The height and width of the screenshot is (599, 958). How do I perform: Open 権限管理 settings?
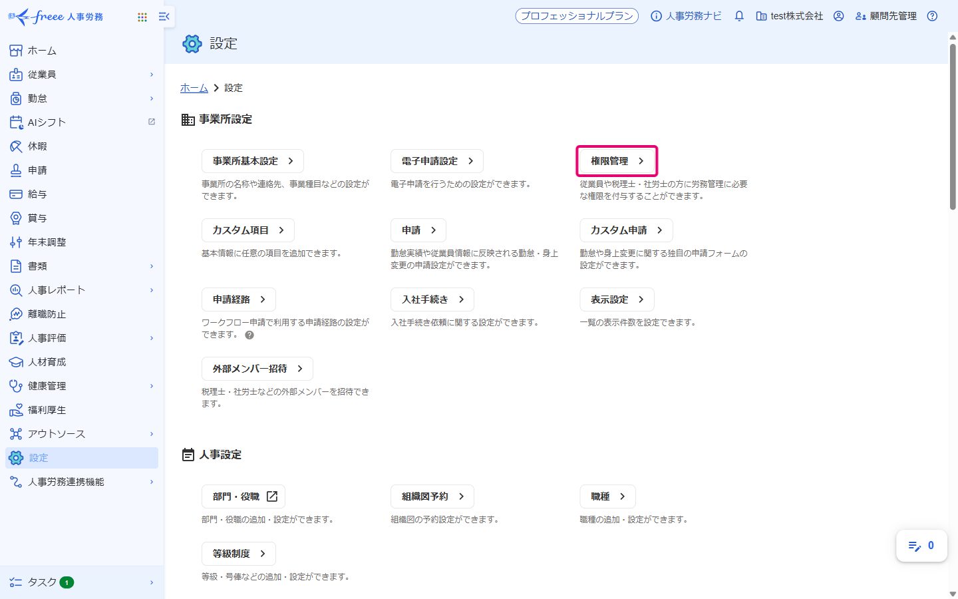(617, 161)
